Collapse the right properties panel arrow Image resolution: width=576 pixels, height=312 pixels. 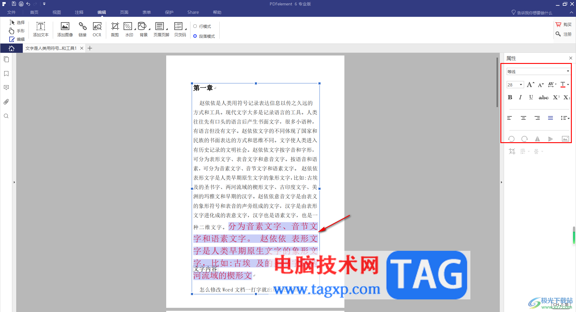[x=501, y=182]
